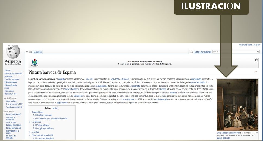The height and width of the screenshot is (141, 263).
Task: Jump to 4.1 La escuela madrileña
Action: pyautogui.click(x=43, y=139)
